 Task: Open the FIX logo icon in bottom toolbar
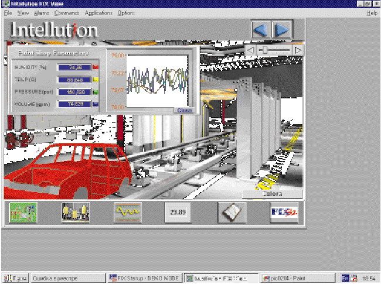(284, 213)
